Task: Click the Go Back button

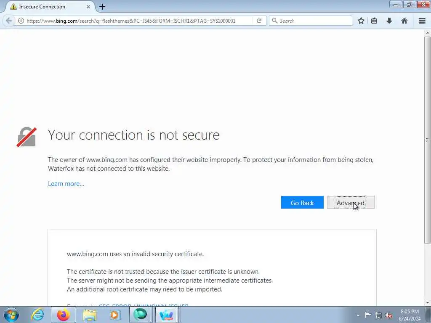Action: (302, 202)
